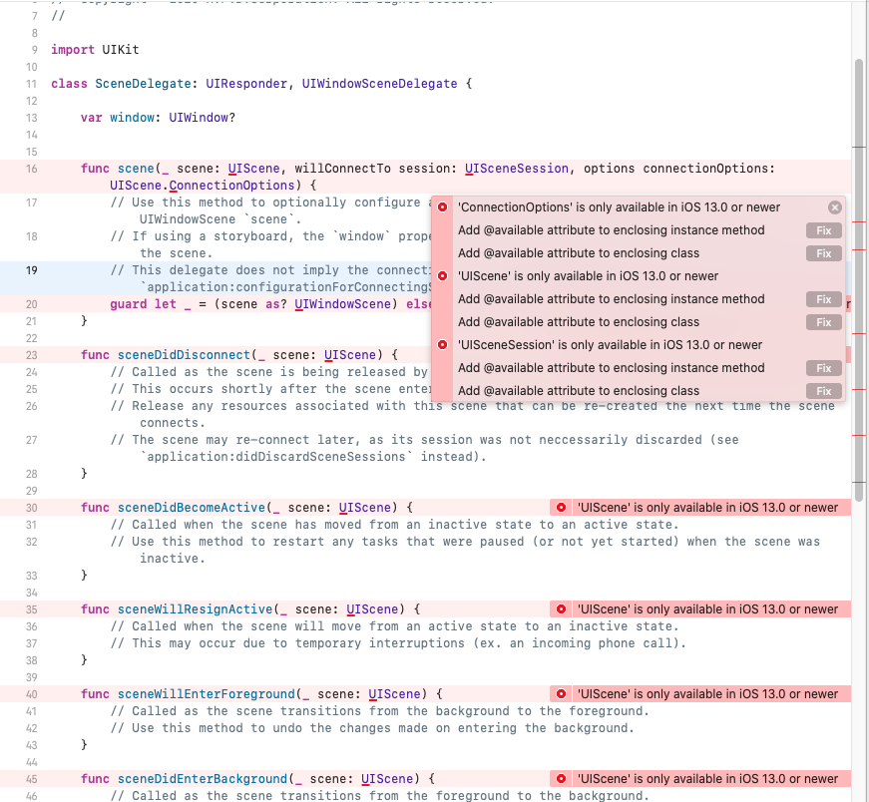
Task: Click the error icon beside 'ConnectionOptions' message
Action: [442, 206]
